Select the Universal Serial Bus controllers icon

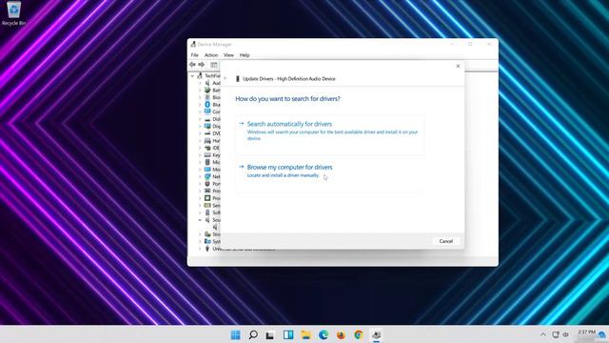point(207,249)
